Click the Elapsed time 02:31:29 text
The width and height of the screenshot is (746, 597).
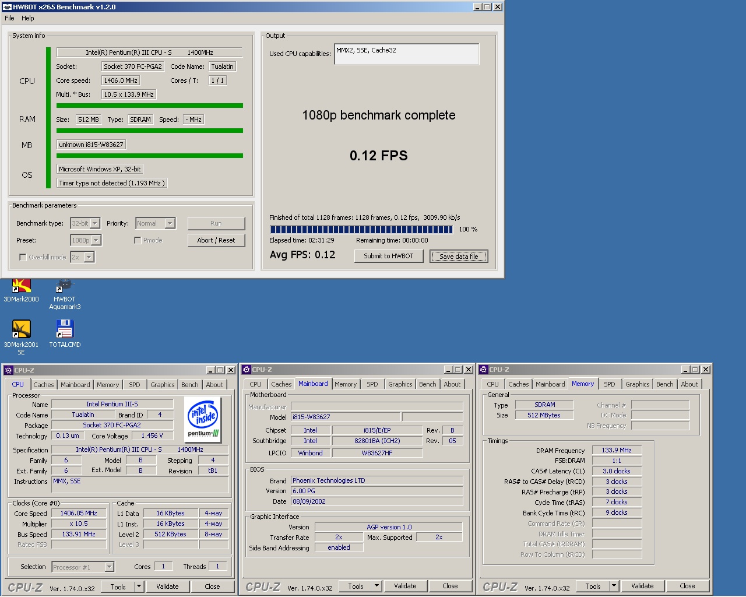click(302, 240)
